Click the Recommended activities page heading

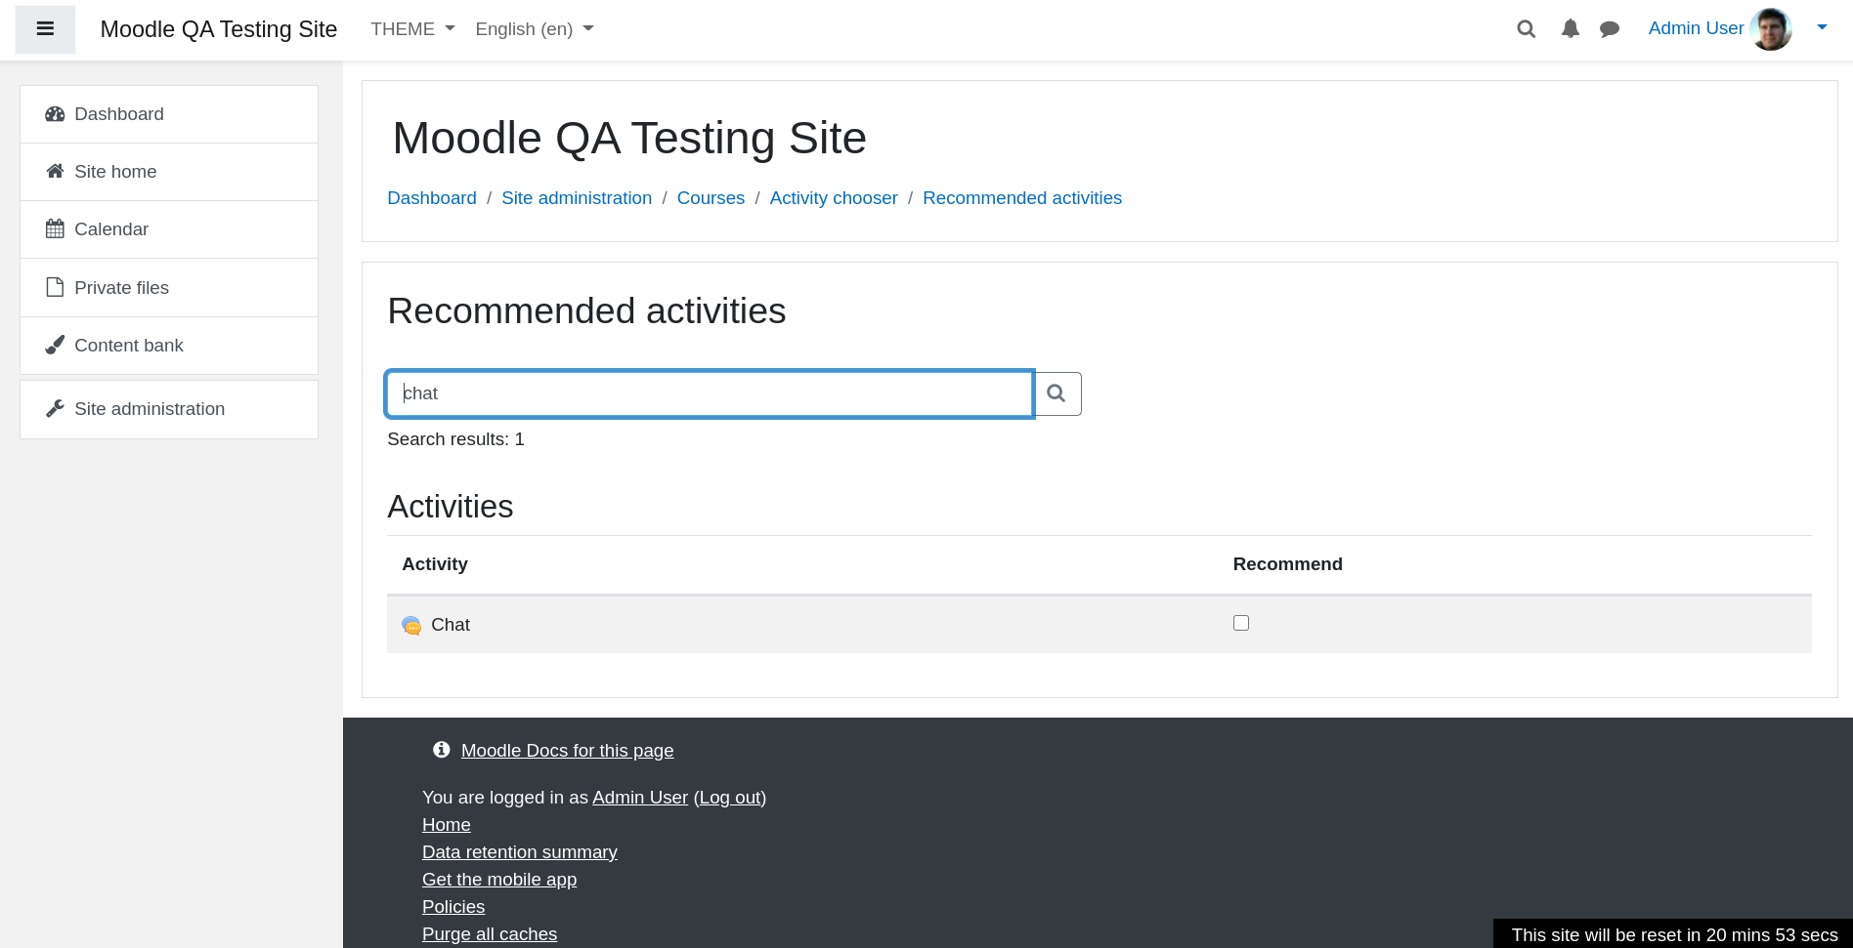(586, 311)
